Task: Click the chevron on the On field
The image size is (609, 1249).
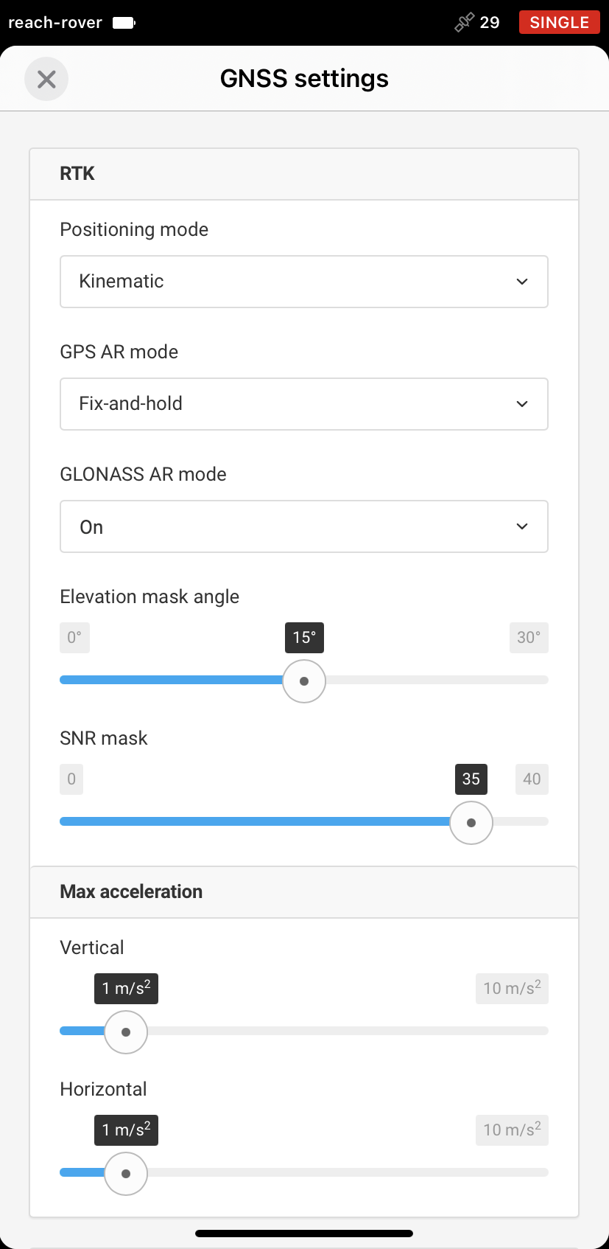Action: click(522, 526)
